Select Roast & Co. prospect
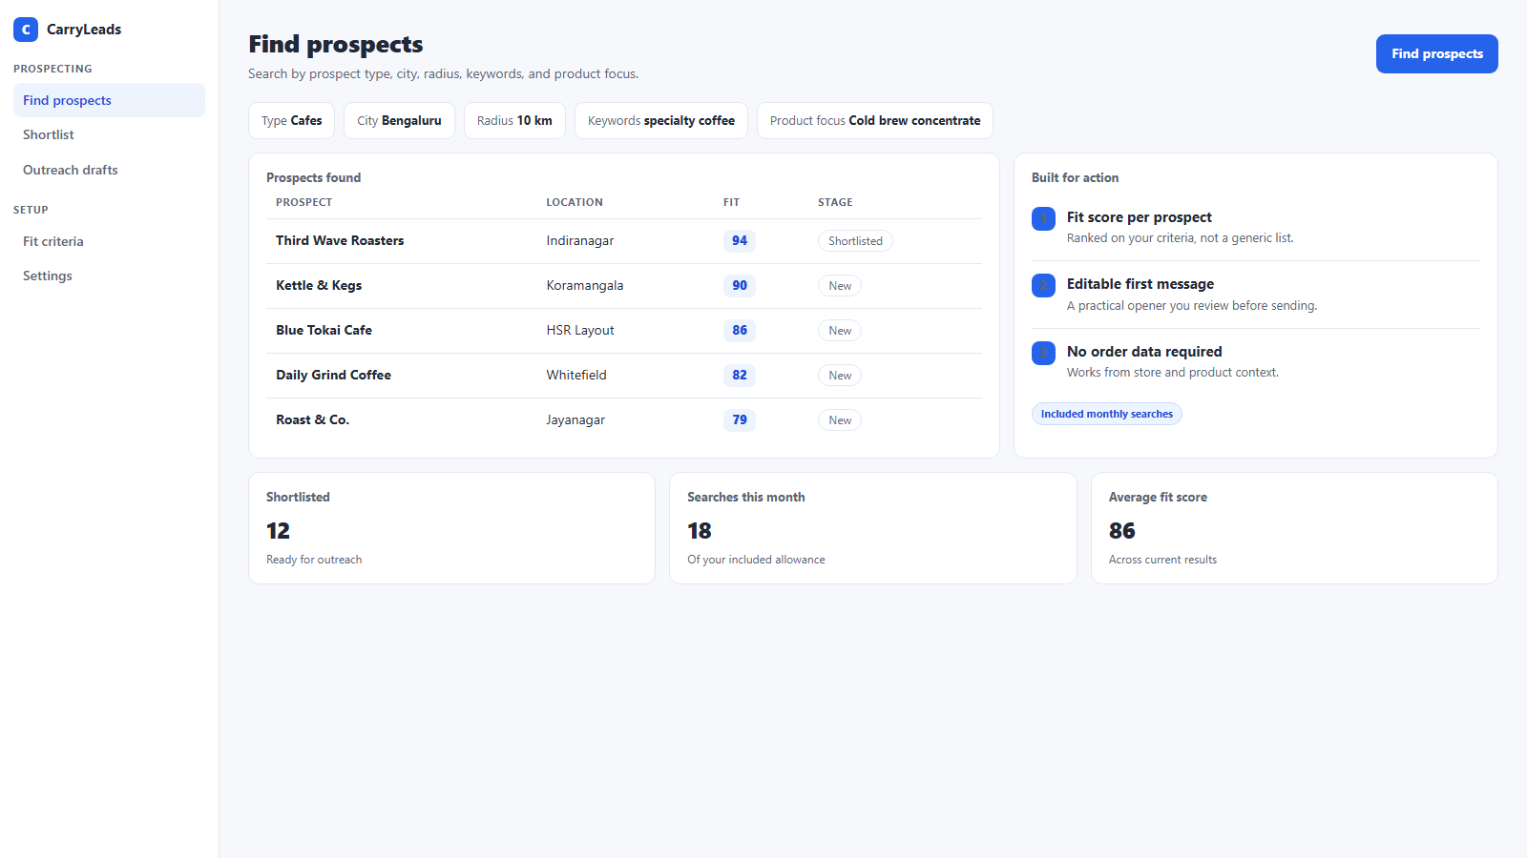Viewport: 1527px width, 858px height. 312,419
